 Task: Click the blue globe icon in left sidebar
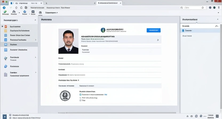(x=6, y=66)
